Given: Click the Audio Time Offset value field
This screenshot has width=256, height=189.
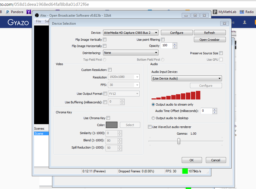Looking at the screenshot, I should (206, 111).
